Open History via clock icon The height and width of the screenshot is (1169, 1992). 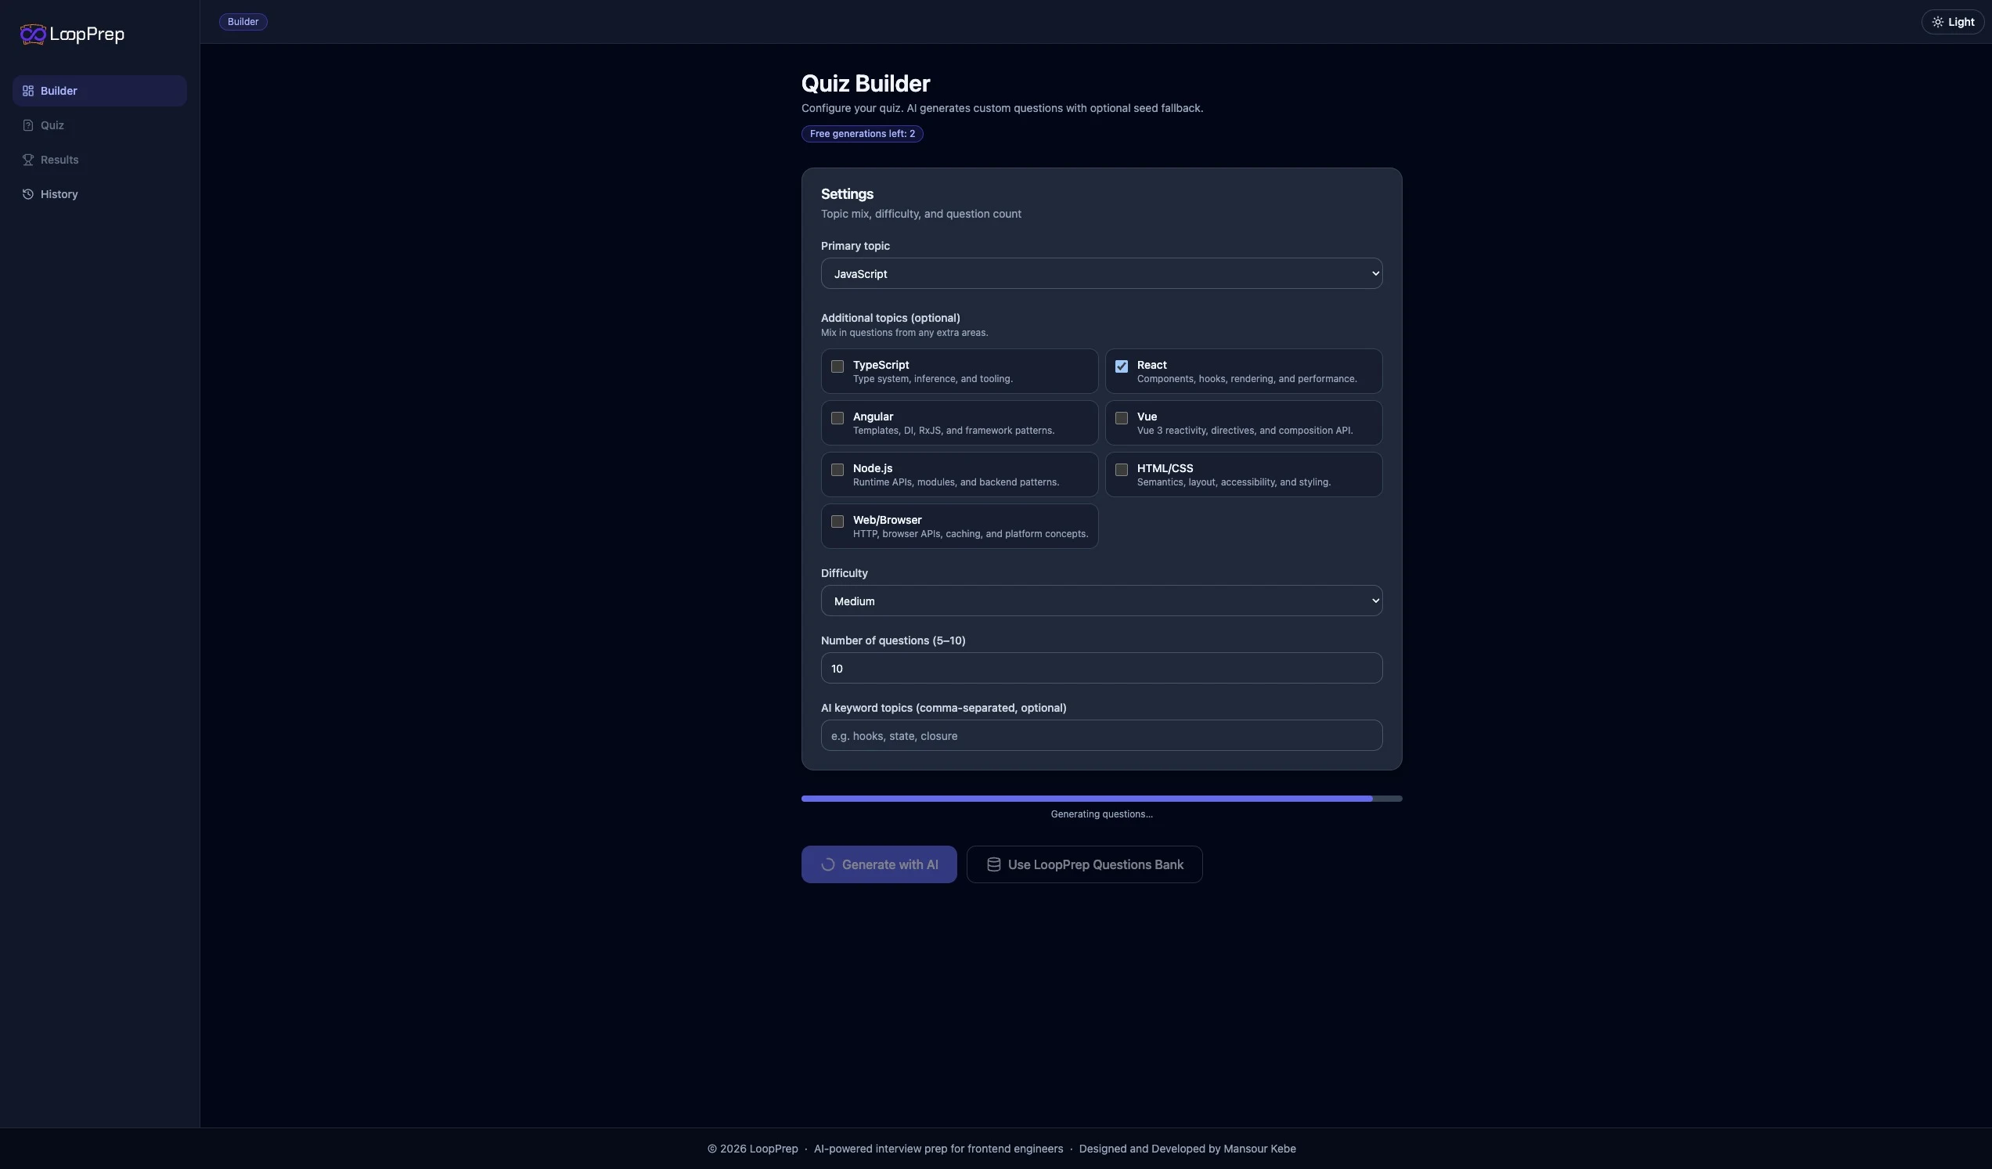click(x=28, y=193)
